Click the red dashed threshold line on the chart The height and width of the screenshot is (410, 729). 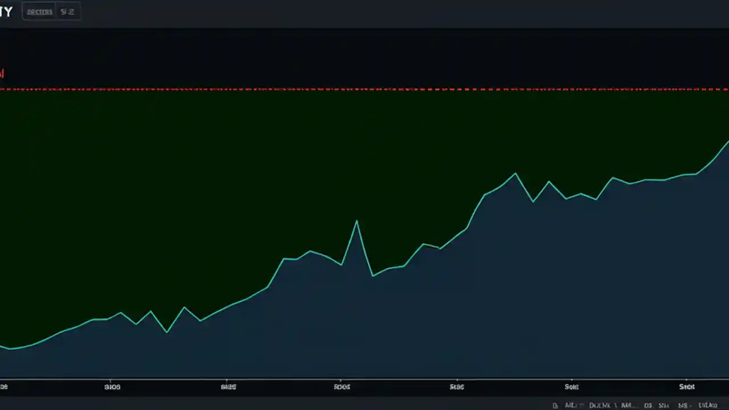pos(364,89)
